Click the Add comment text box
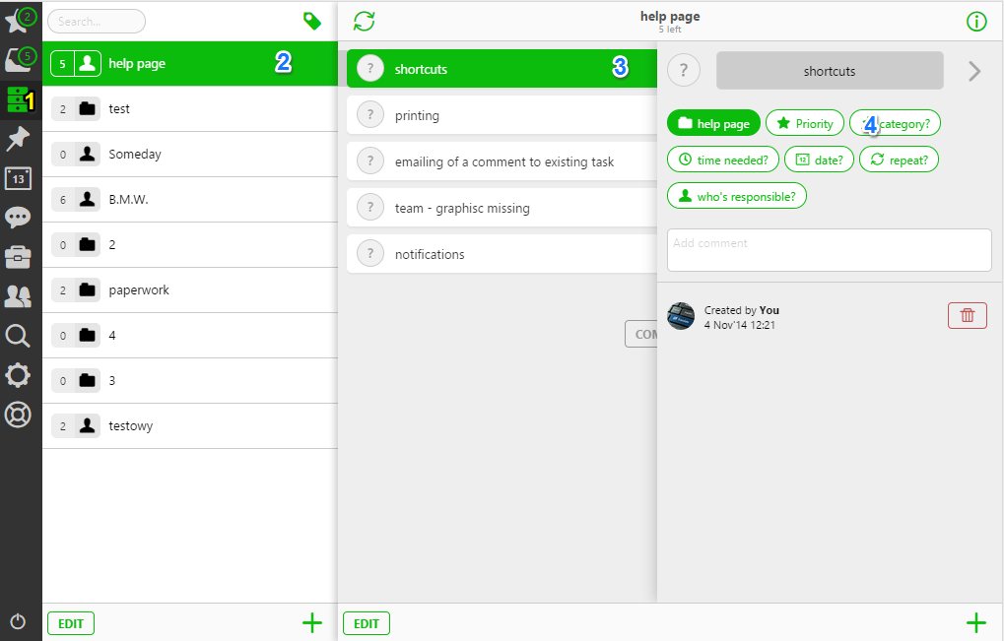Screen dimensions: 1004x641 tap(830, 250)
